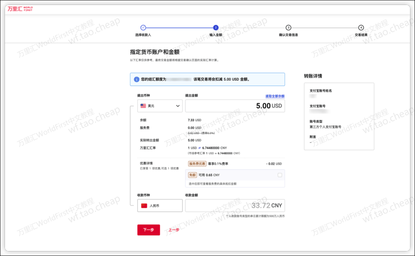Click the 提出金额 5.00 USD input field
The width and height of the screenshot is (415, 256).
235,106
